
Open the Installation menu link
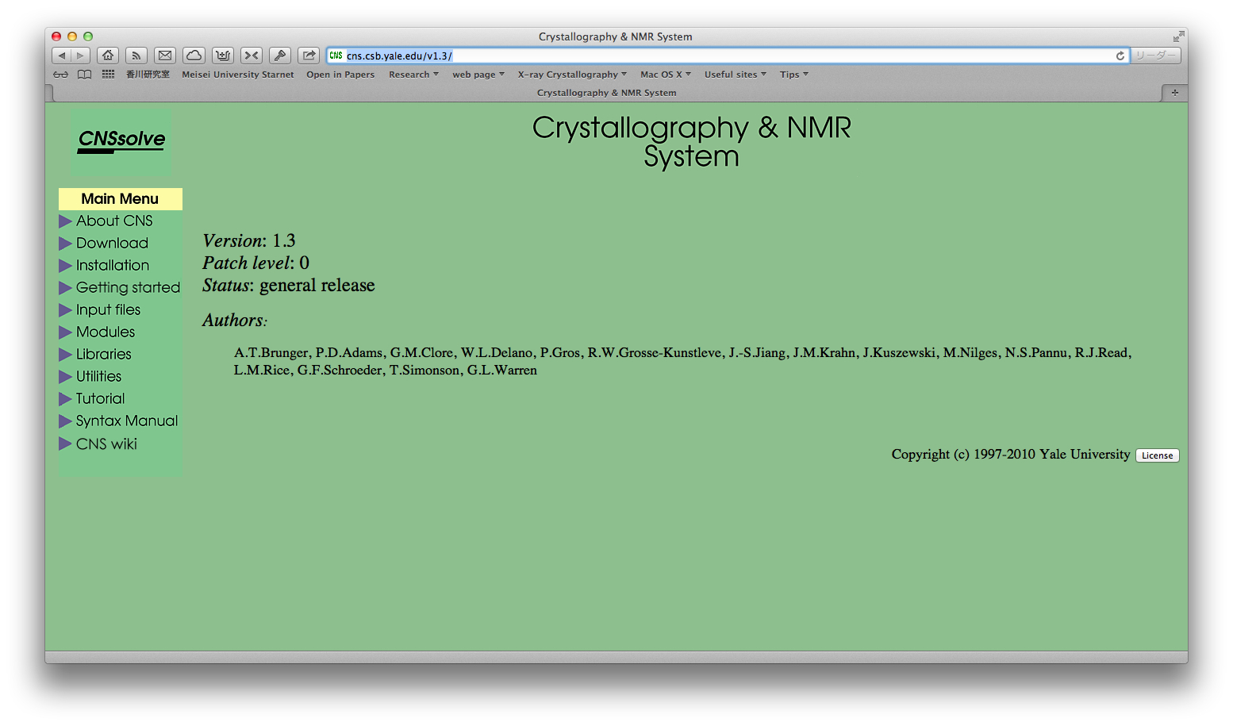(113, 265)
